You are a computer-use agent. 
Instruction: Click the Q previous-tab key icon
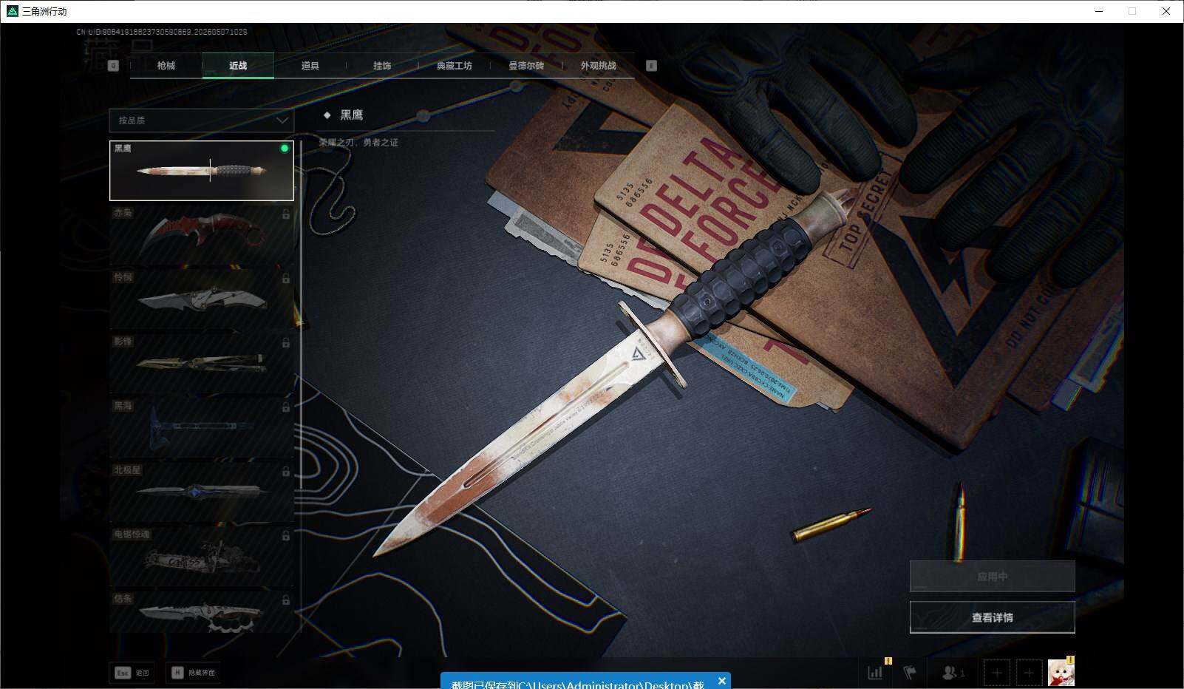pyautogui.click(x=113, y=66)
